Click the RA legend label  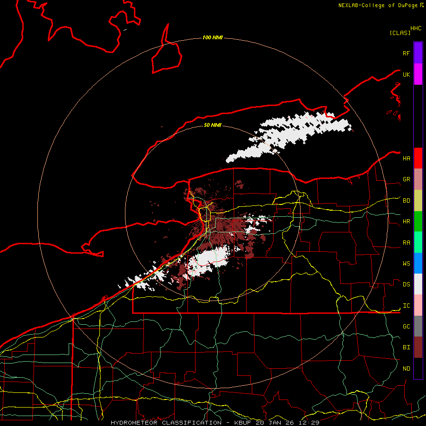coord(406,243)
